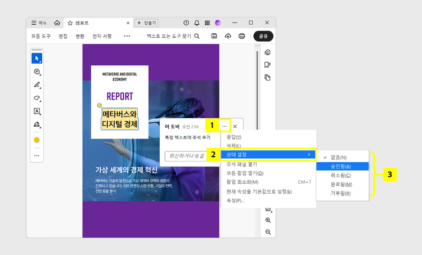The height and width of the screenshot is (255, 422).
Task: Print the document
Action: (x=242, y=36)
